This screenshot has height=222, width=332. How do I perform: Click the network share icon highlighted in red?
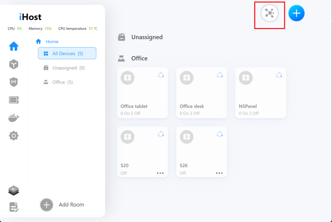269,13
